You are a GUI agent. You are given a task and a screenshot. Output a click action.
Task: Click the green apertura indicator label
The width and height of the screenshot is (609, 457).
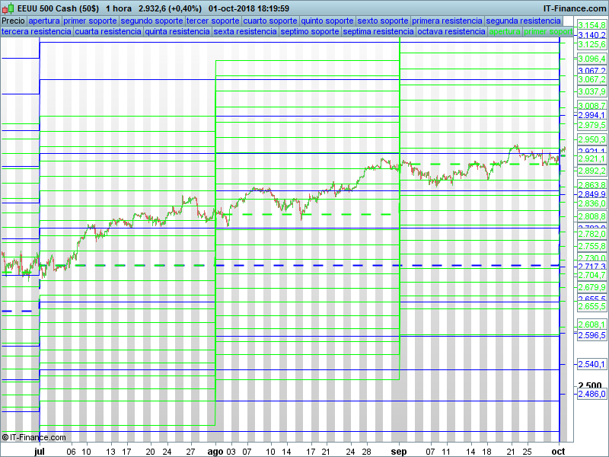tap(505, 31)
